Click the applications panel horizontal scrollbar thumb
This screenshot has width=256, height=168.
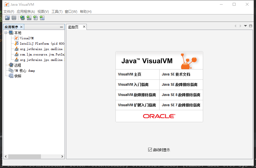click(24, 156)
